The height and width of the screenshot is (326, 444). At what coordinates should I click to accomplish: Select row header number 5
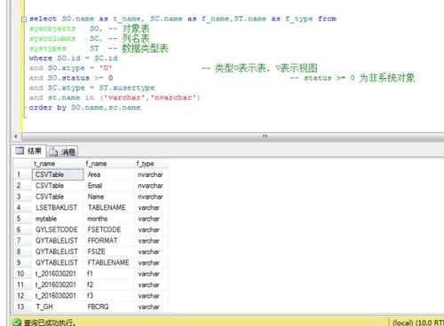[x=23, y=219]
